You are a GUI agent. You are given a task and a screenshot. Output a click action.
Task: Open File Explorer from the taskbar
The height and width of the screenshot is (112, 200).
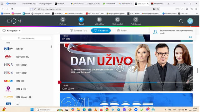[x=78, y=110]
